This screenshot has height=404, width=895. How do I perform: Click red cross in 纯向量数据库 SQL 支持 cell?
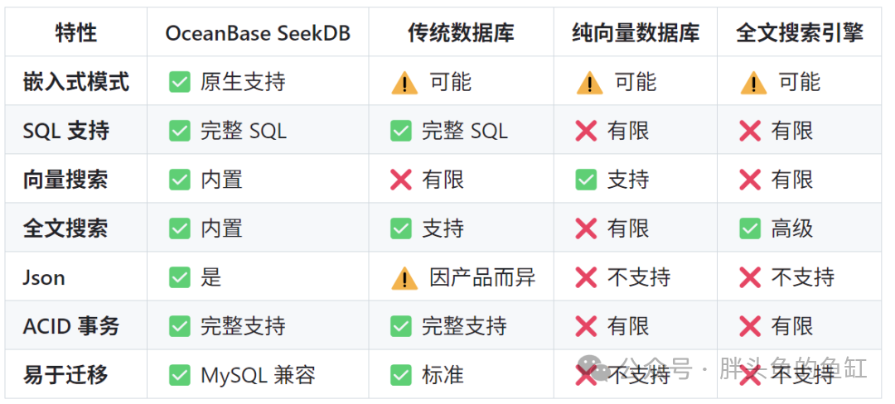586,132
